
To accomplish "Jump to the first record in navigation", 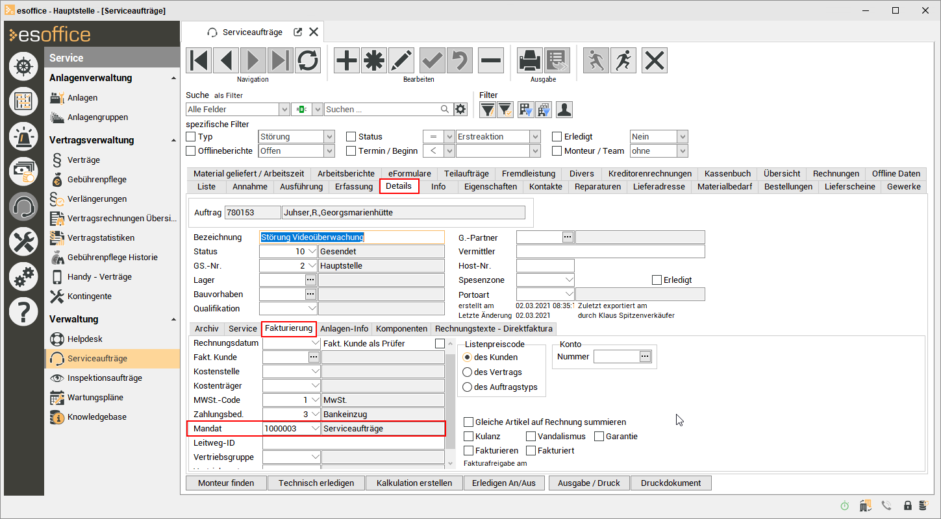I will (x=199, y=60).
